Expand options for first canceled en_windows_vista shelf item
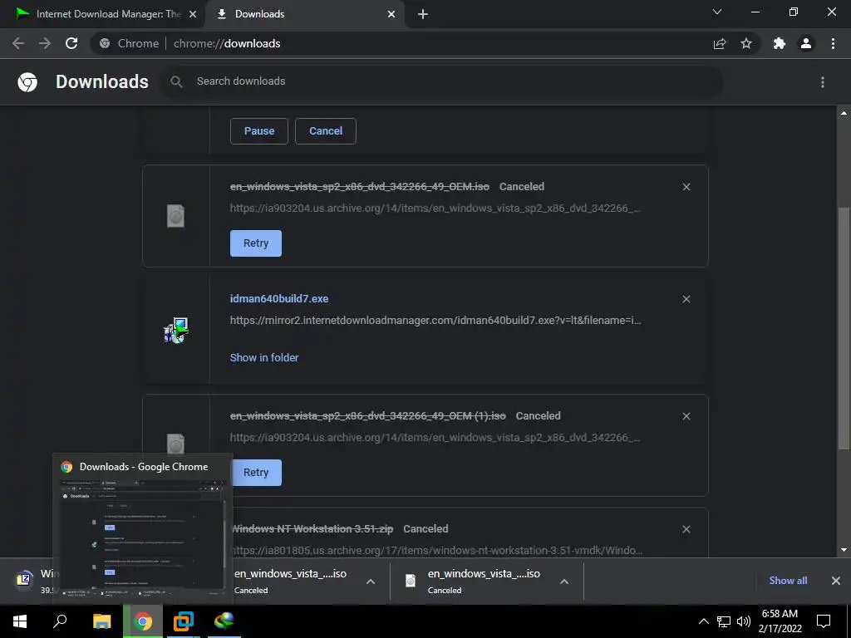The height and width of the screenshot is (638, 851). (371, 582)
